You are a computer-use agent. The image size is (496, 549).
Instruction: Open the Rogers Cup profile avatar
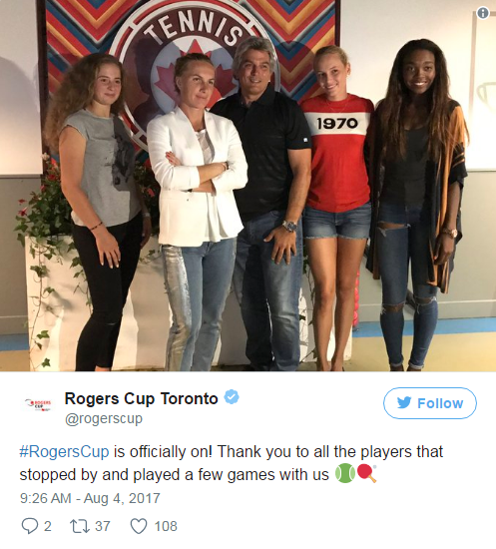click(39, 404)
